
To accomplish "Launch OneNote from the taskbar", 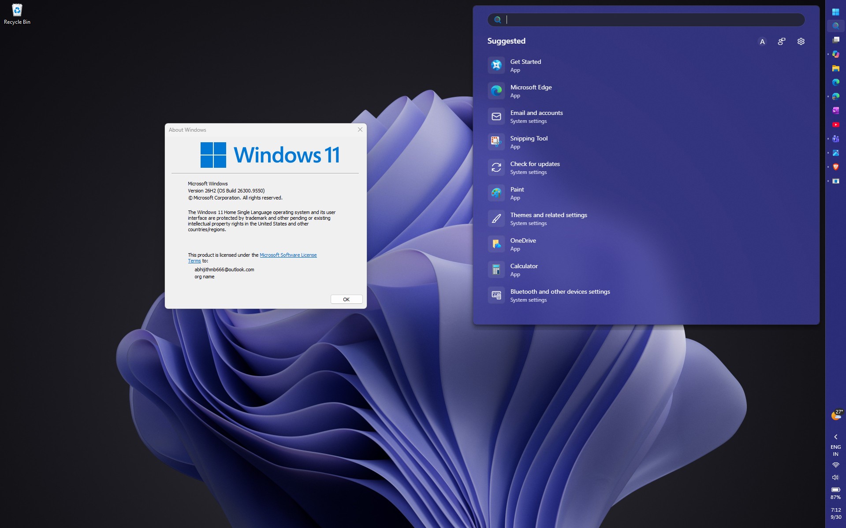I will tap(835, 111).
